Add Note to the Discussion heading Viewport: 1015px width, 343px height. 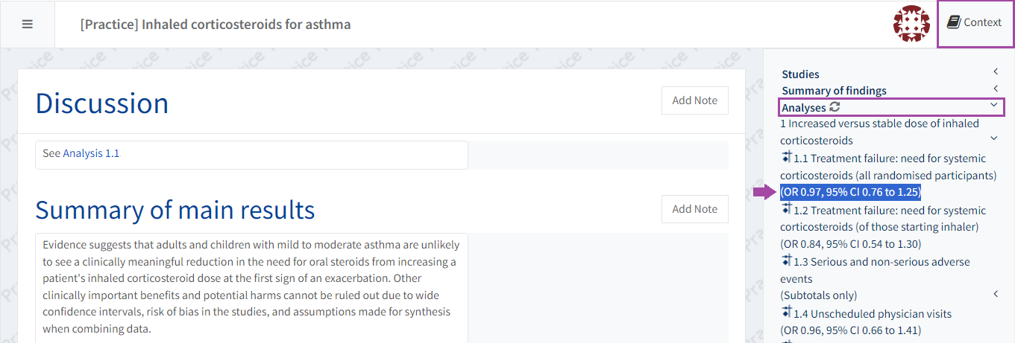tap(694, 100)
